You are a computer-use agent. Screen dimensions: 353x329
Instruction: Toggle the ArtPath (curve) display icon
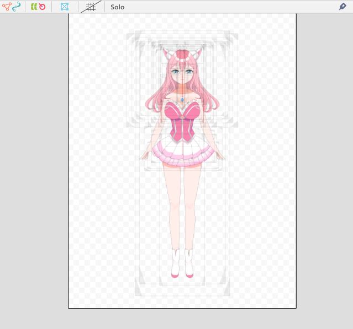(x=17, y=7)
